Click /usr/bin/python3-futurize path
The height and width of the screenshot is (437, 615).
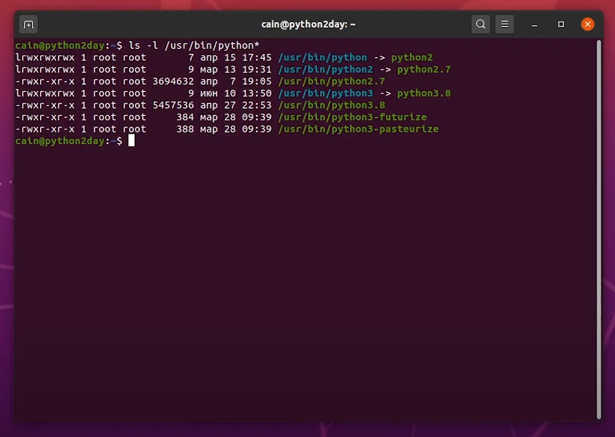pos(352,117)
